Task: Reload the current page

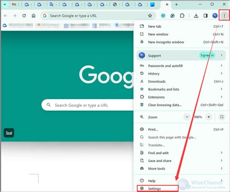Action: (x=24, y=15)
